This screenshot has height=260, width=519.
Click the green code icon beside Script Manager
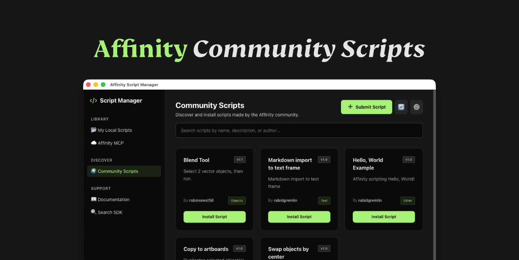pos(93,100)
